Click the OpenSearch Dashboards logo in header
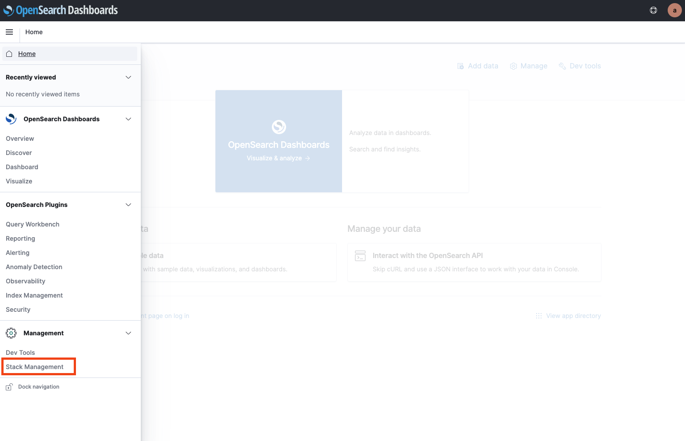This screenshot has height=441, width=685. click(60, 10)
